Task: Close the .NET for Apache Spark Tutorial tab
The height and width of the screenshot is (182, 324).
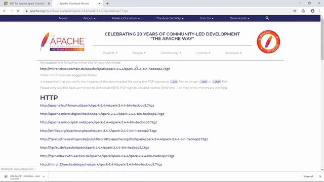Action: (x=49, y=4)
